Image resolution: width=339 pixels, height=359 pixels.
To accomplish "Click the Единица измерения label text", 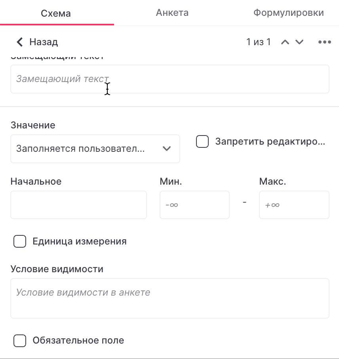I will [x=80, y=241].
